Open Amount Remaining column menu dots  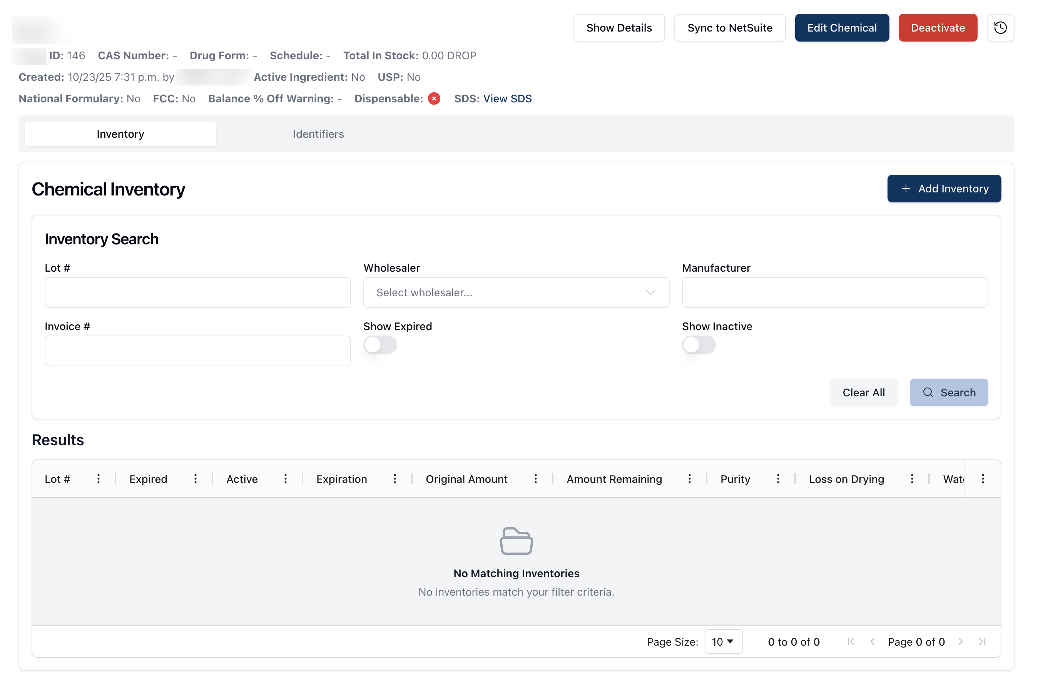689,479
